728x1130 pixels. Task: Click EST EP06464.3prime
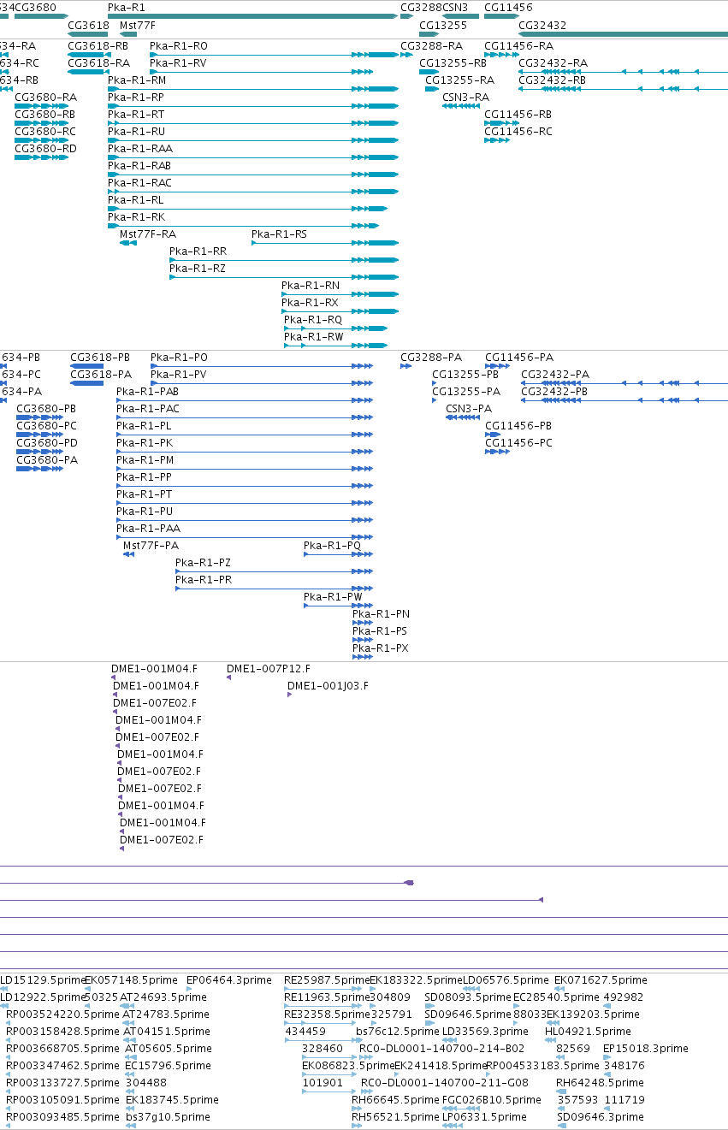[x=230, y=980]
